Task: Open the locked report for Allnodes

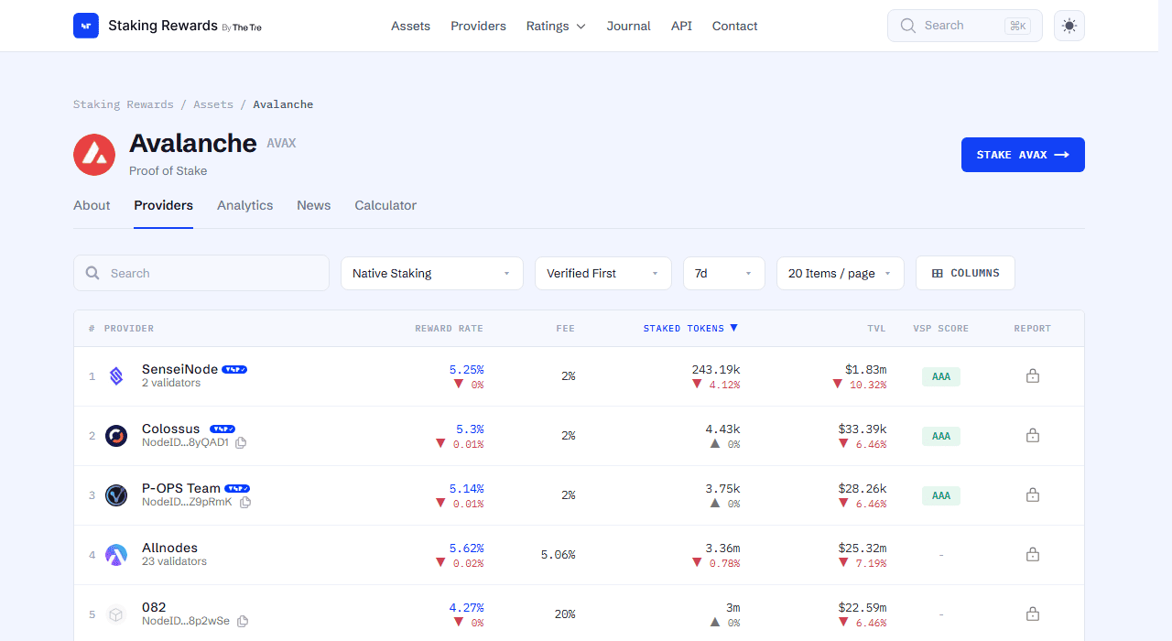Action: pos(1033,554)
